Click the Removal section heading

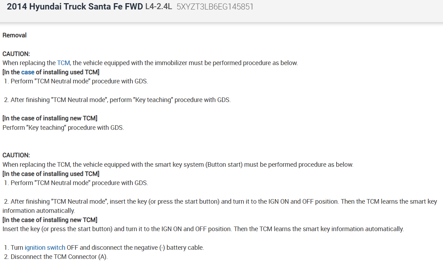14,35
